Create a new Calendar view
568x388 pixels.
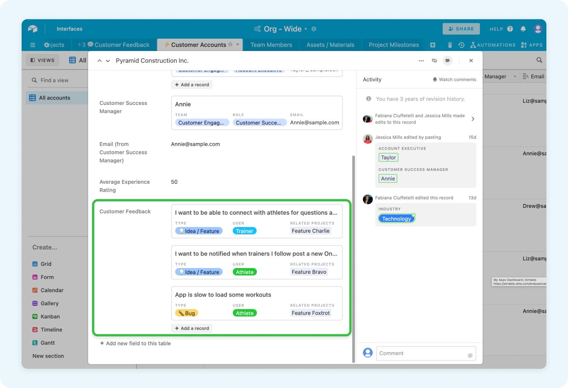click(48, 290)
